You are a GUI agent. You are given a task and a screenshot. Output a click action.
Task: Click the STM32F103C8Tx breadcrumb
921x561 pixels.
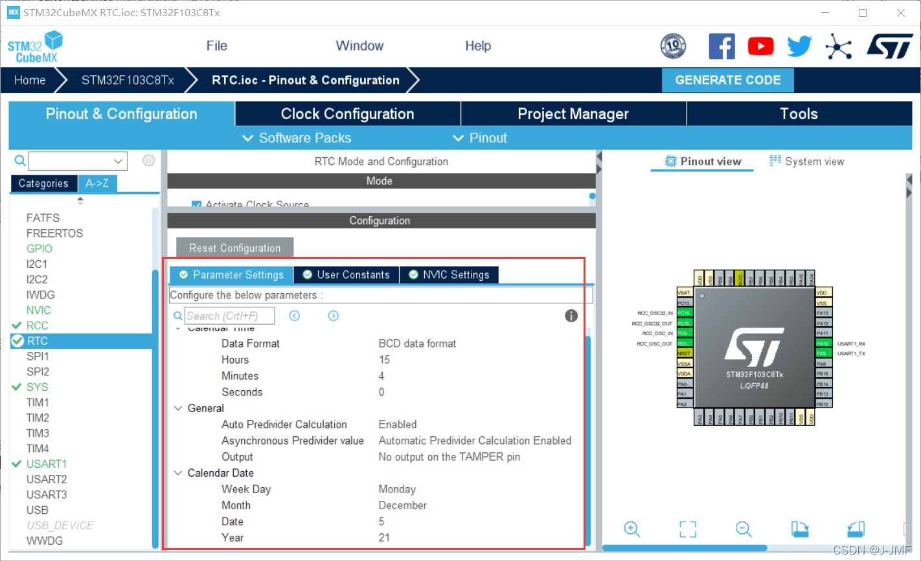coord(128,80)
